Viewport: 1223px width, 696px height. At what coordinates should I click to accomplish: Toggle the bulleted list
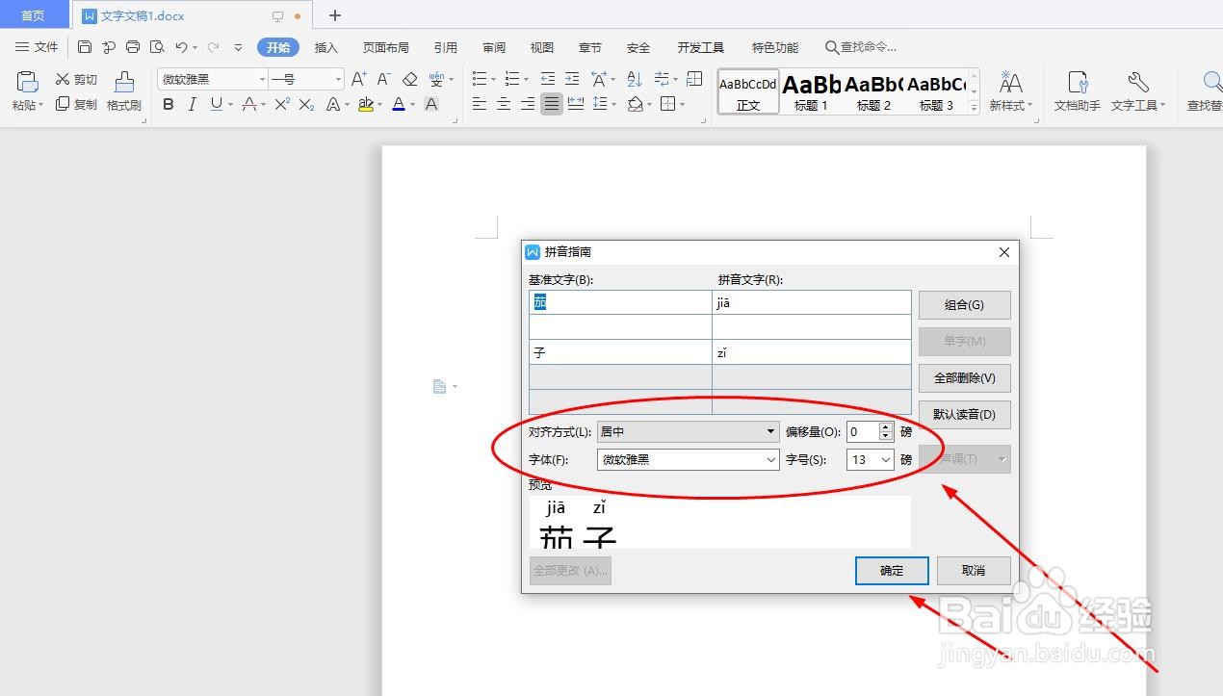[479, 79]
